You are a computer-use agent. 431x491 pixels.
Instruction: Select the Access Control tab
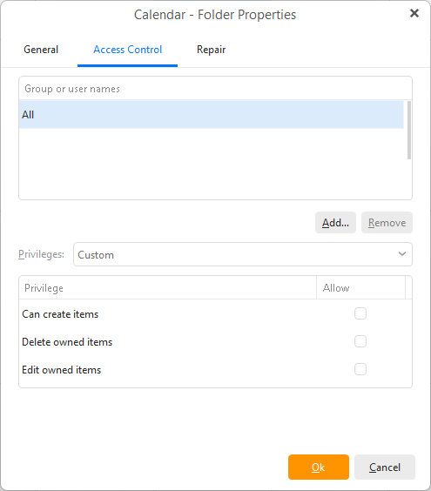click(127, 50)
